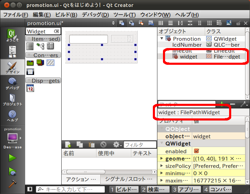This screenshot has width=250, height=194.
Task: Toggle the sidebar visibility button
Action: coord(30,189)
